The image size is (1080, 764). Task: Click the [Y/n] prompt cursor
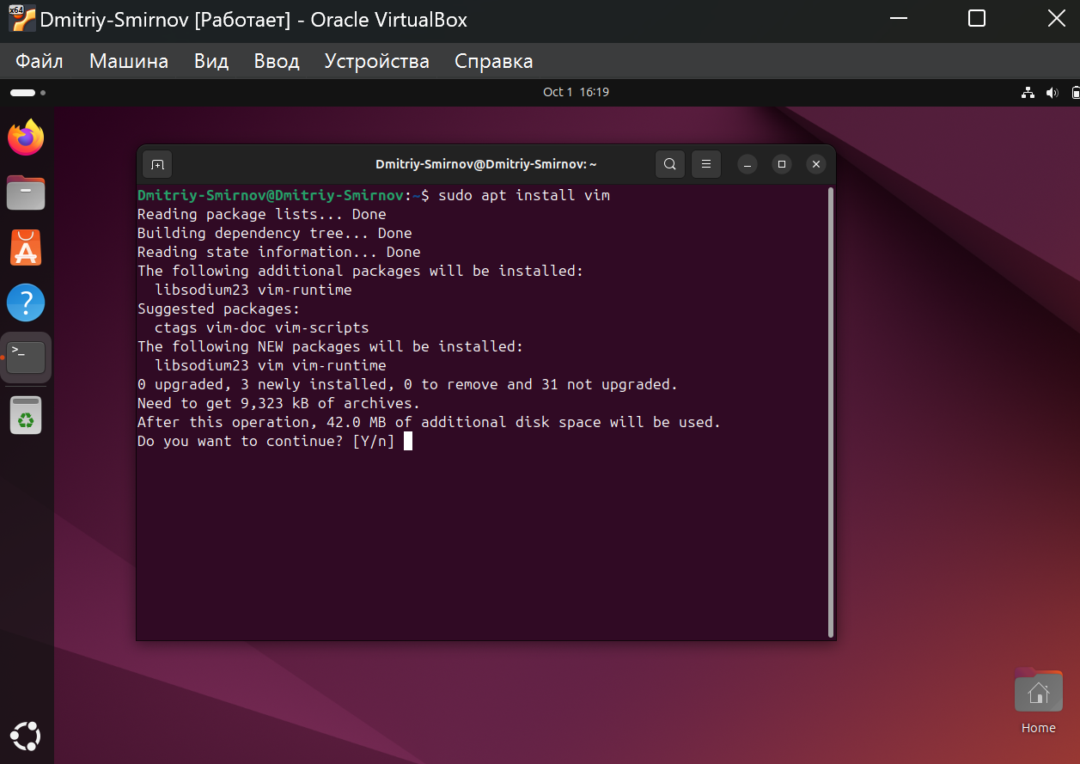(408, 442)
